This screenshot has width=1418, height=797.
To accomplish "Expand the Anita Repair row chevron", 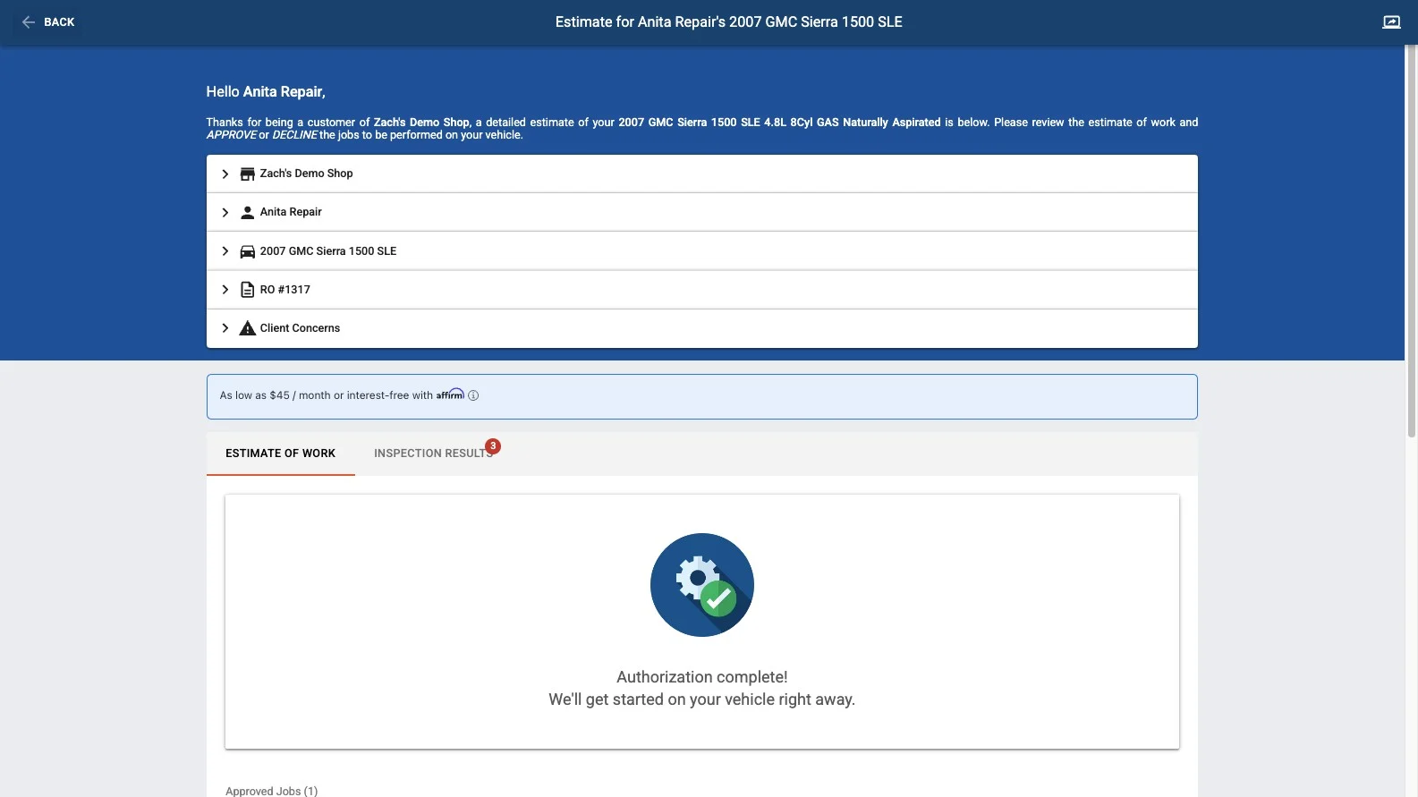I will pos(225,212).
